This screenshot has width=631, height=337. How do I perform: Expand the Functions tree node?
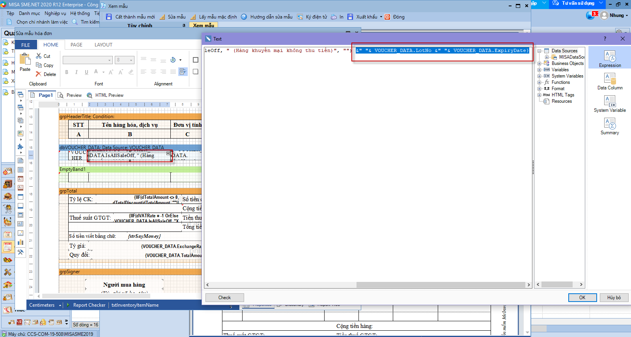540,82
